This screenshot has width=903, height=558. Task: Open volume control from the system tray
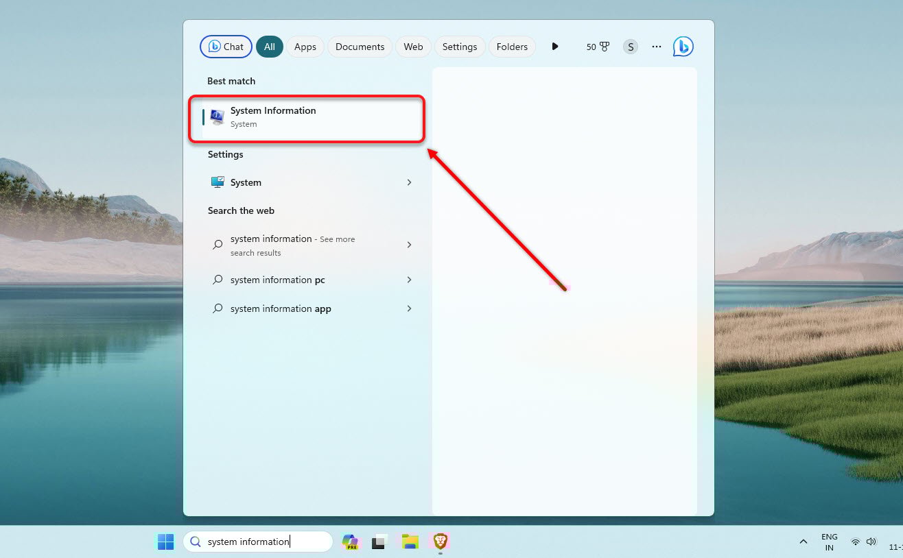[x=872, y=542]
